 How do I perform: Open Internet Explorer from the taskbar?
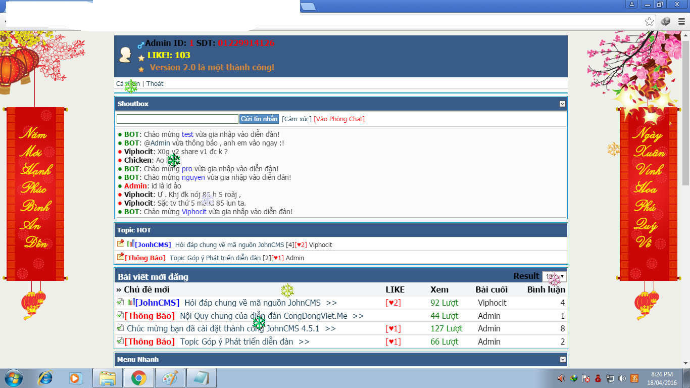coord(45,378)
